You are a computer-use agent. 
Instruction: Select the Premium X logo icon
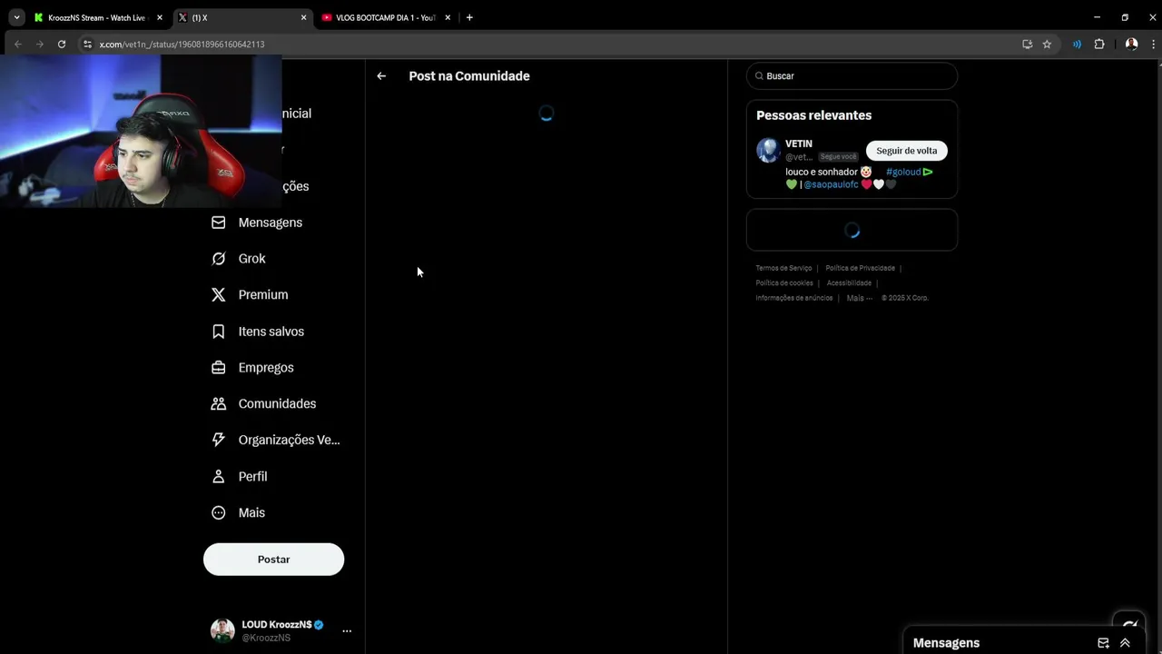click(218, 295)
